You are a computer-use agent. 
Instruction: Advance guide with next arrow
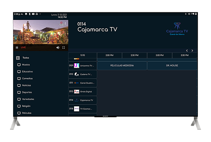tap(192, 51)
